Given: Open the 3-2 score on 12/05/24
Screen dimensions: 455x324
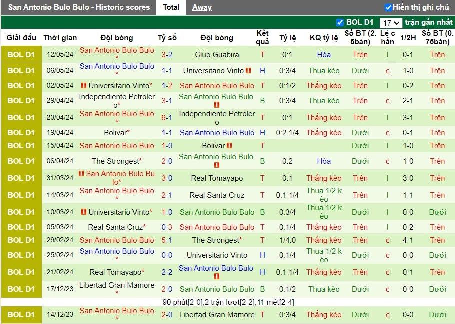Looking at the screenshot, I should point(167,54).
